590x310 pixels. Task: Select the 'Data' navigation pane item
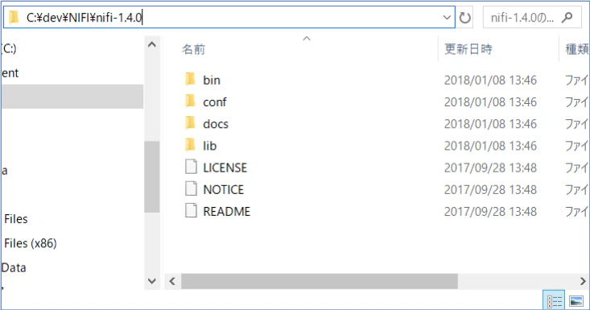14,267
